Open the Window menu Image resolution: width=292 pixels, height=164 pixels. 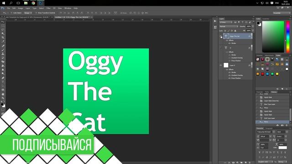point(68,8)
